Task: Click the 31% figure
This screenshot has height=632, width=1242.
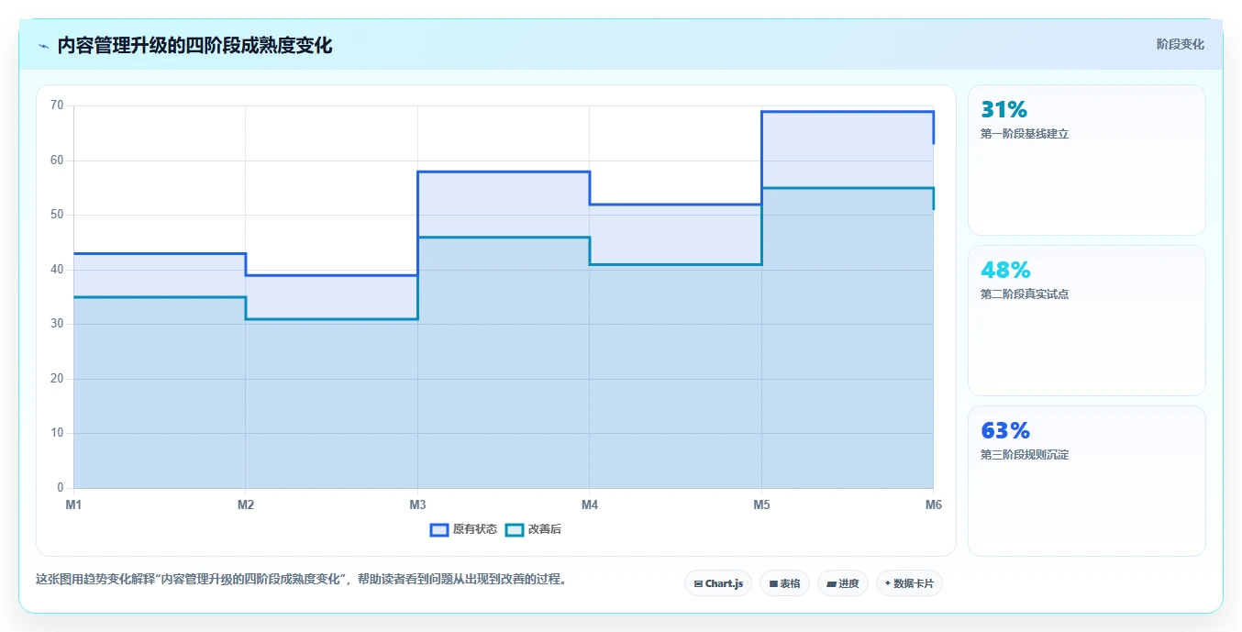Action: pyautogui.click(x=1004, y=110)
